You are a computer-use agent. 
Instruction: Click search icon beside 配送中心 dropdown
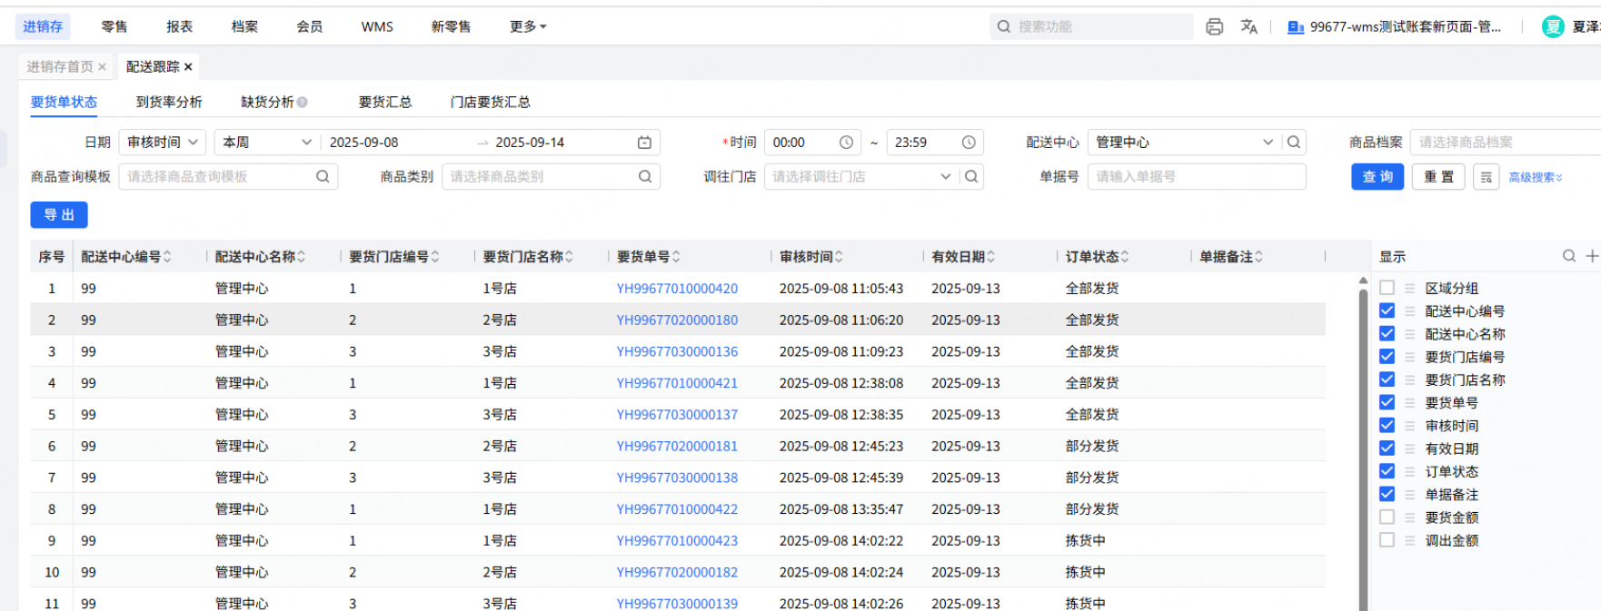coord(1294,143)
